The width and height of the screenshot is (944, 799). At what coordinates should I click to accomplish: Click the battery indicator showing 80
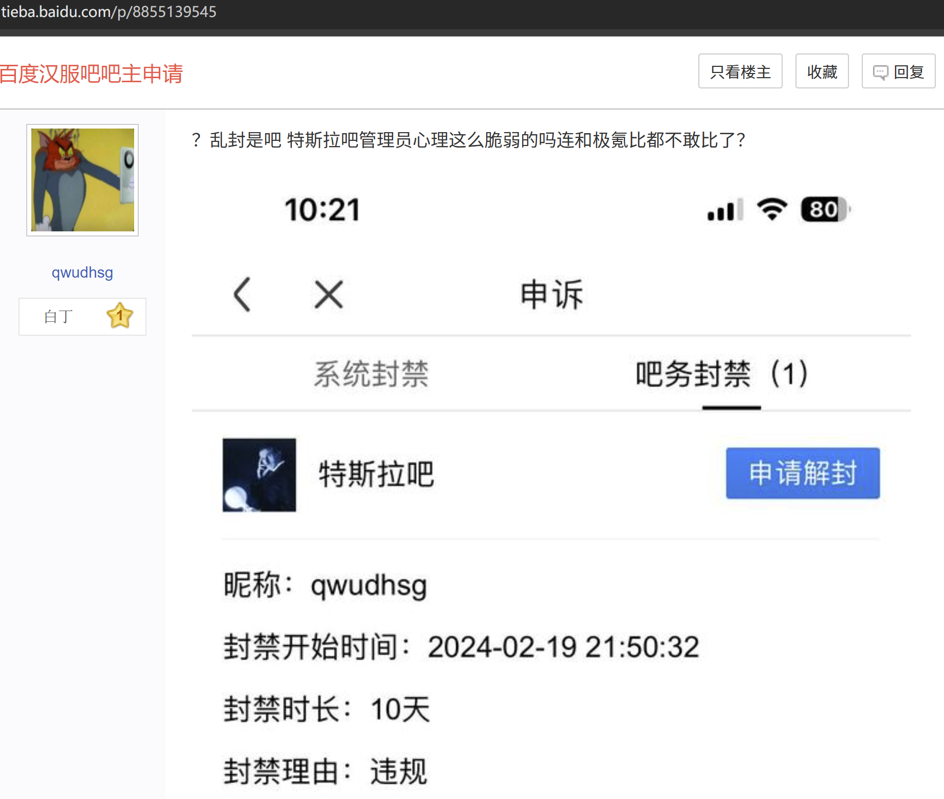coord(825,210)
